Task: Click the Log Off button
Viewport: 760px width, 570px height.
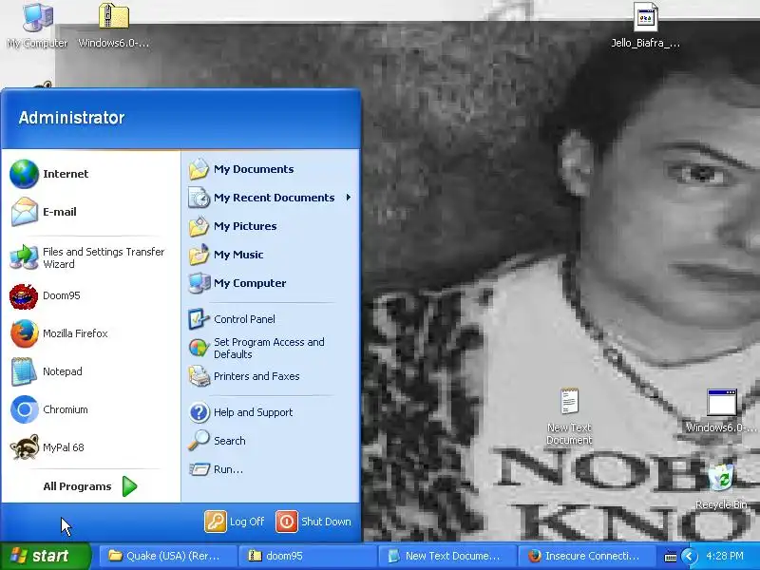Action: click(x=235, y=522)
